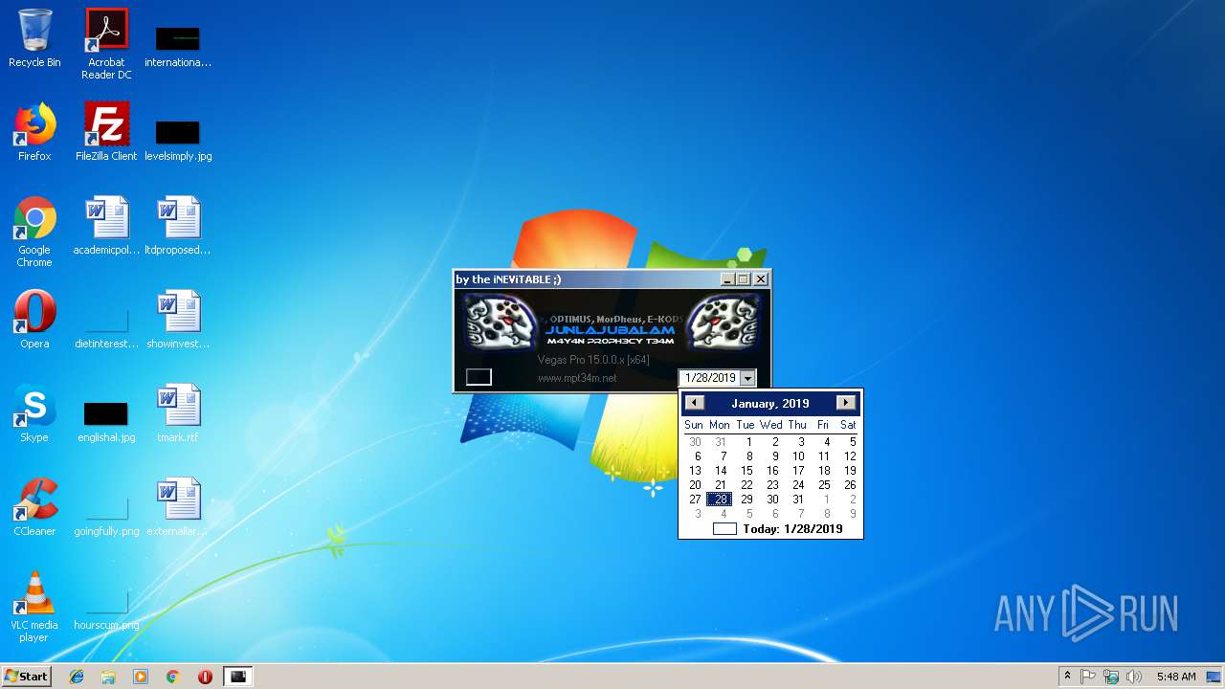Open CCleaner desktop shortcut
1225x689 pixels.
34,507
